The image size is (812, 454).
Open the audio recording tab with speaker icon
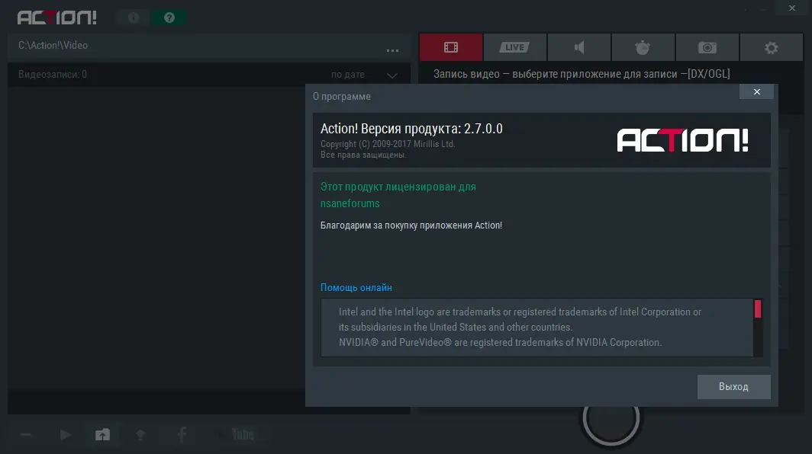coord(579,47)
